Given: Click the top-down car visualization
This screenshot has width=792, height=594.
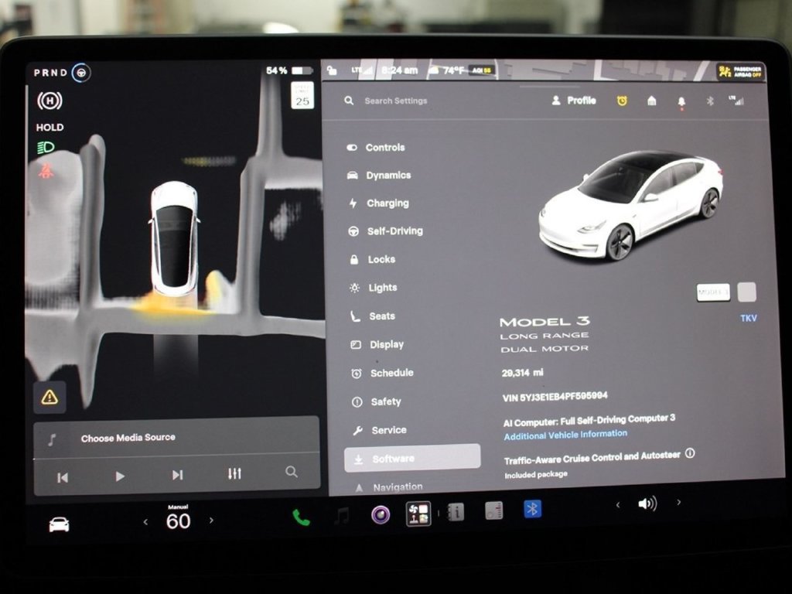Looking at the screenshot, I should click(174, 238).
